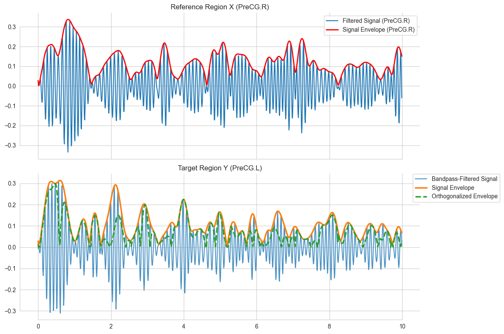This screenshot has width=504, height=334.
Task: Click x-axis tick label 8
Action: pos(330,326)
